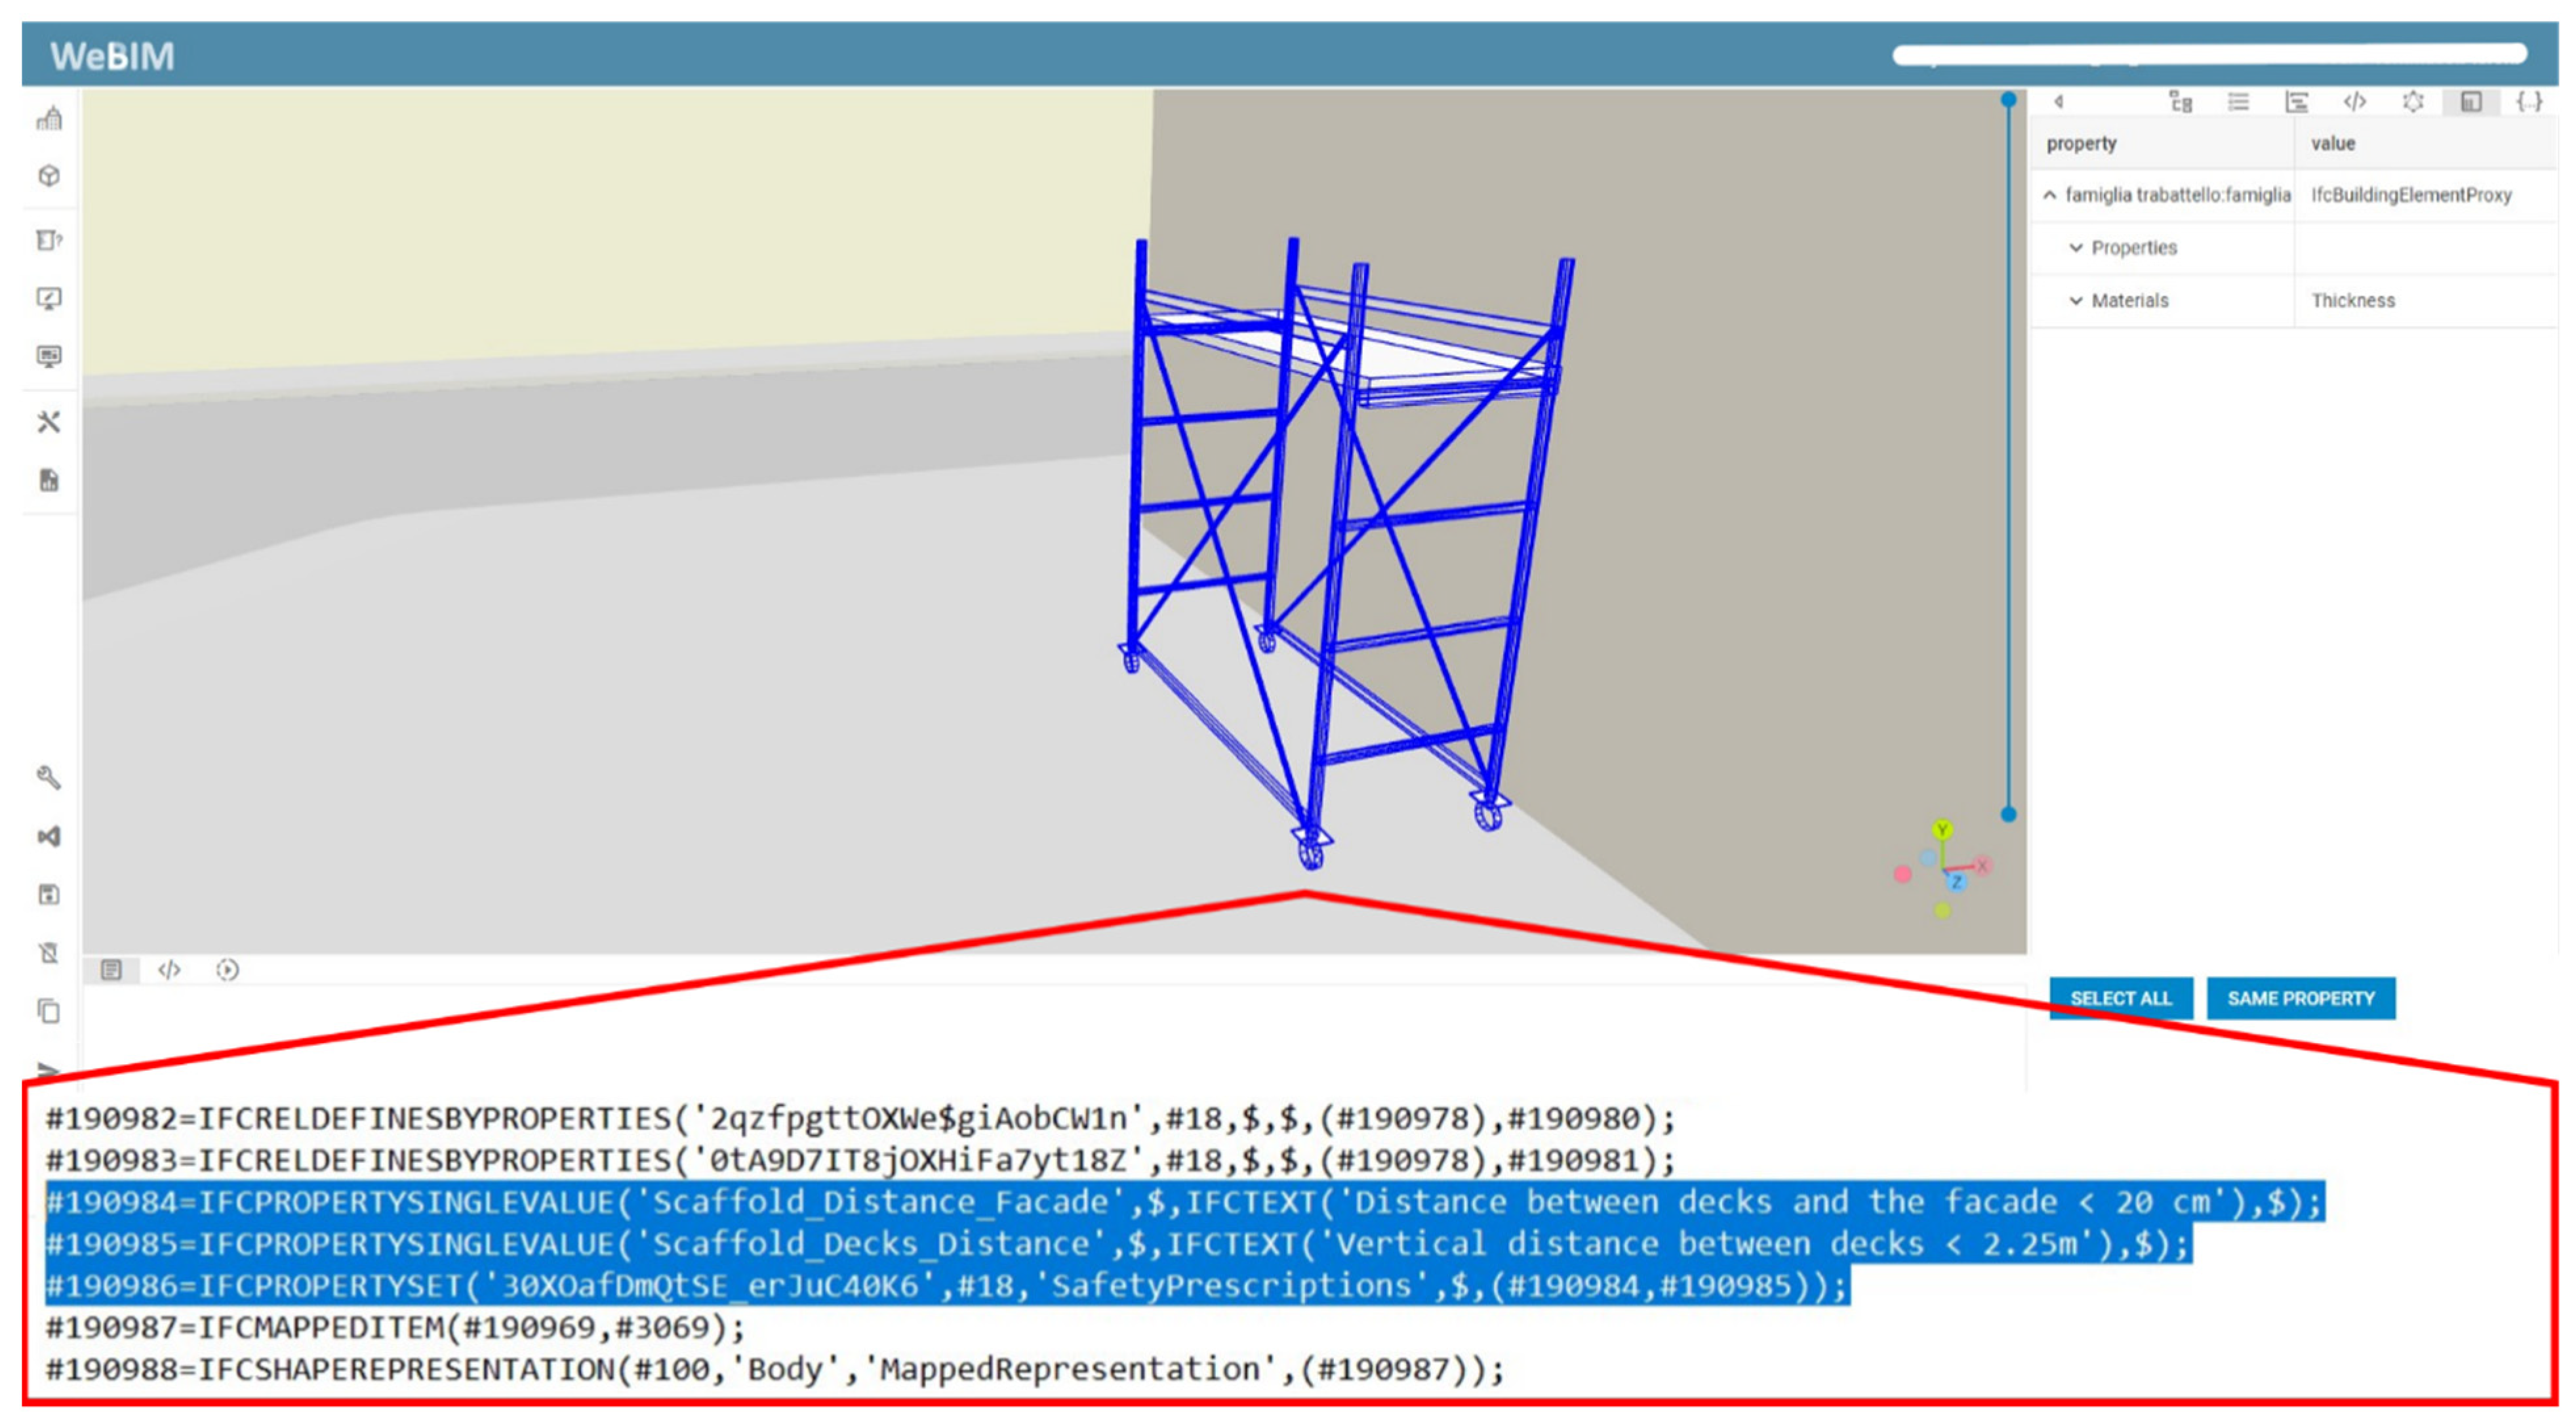Click the copy pages icon in sidebar
The width and height of the screenshot is (2576, 1423).
(49, 1011)
